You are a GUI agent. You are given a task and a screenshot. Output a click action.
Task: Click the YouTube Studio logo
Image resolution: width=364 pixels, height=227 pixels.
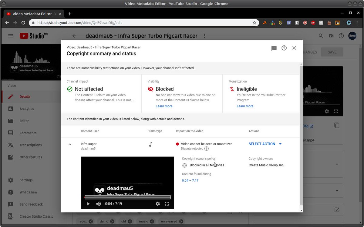point(33,36)
